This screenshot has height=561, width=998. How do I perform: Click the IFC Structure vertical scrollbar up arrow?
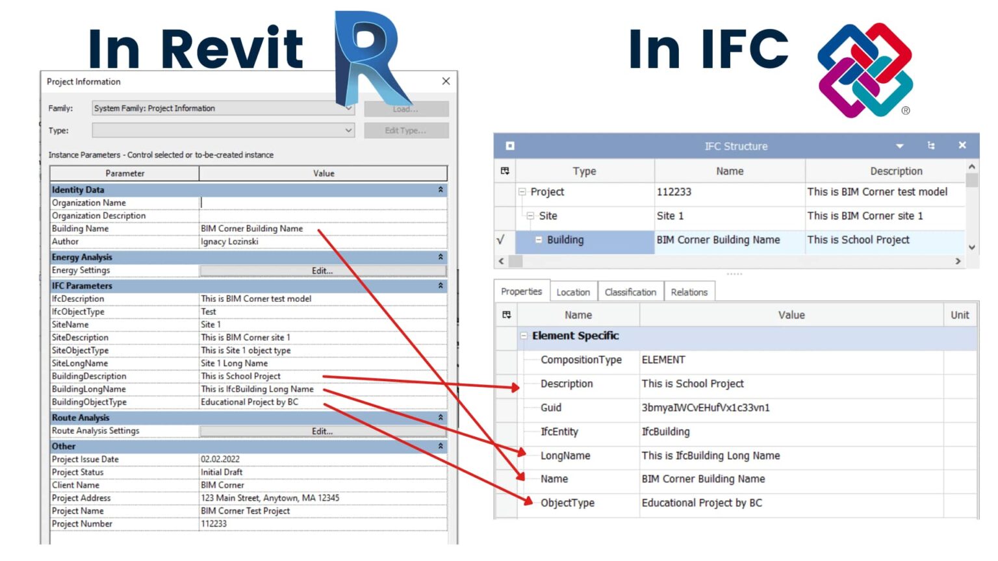click(972, 166)
